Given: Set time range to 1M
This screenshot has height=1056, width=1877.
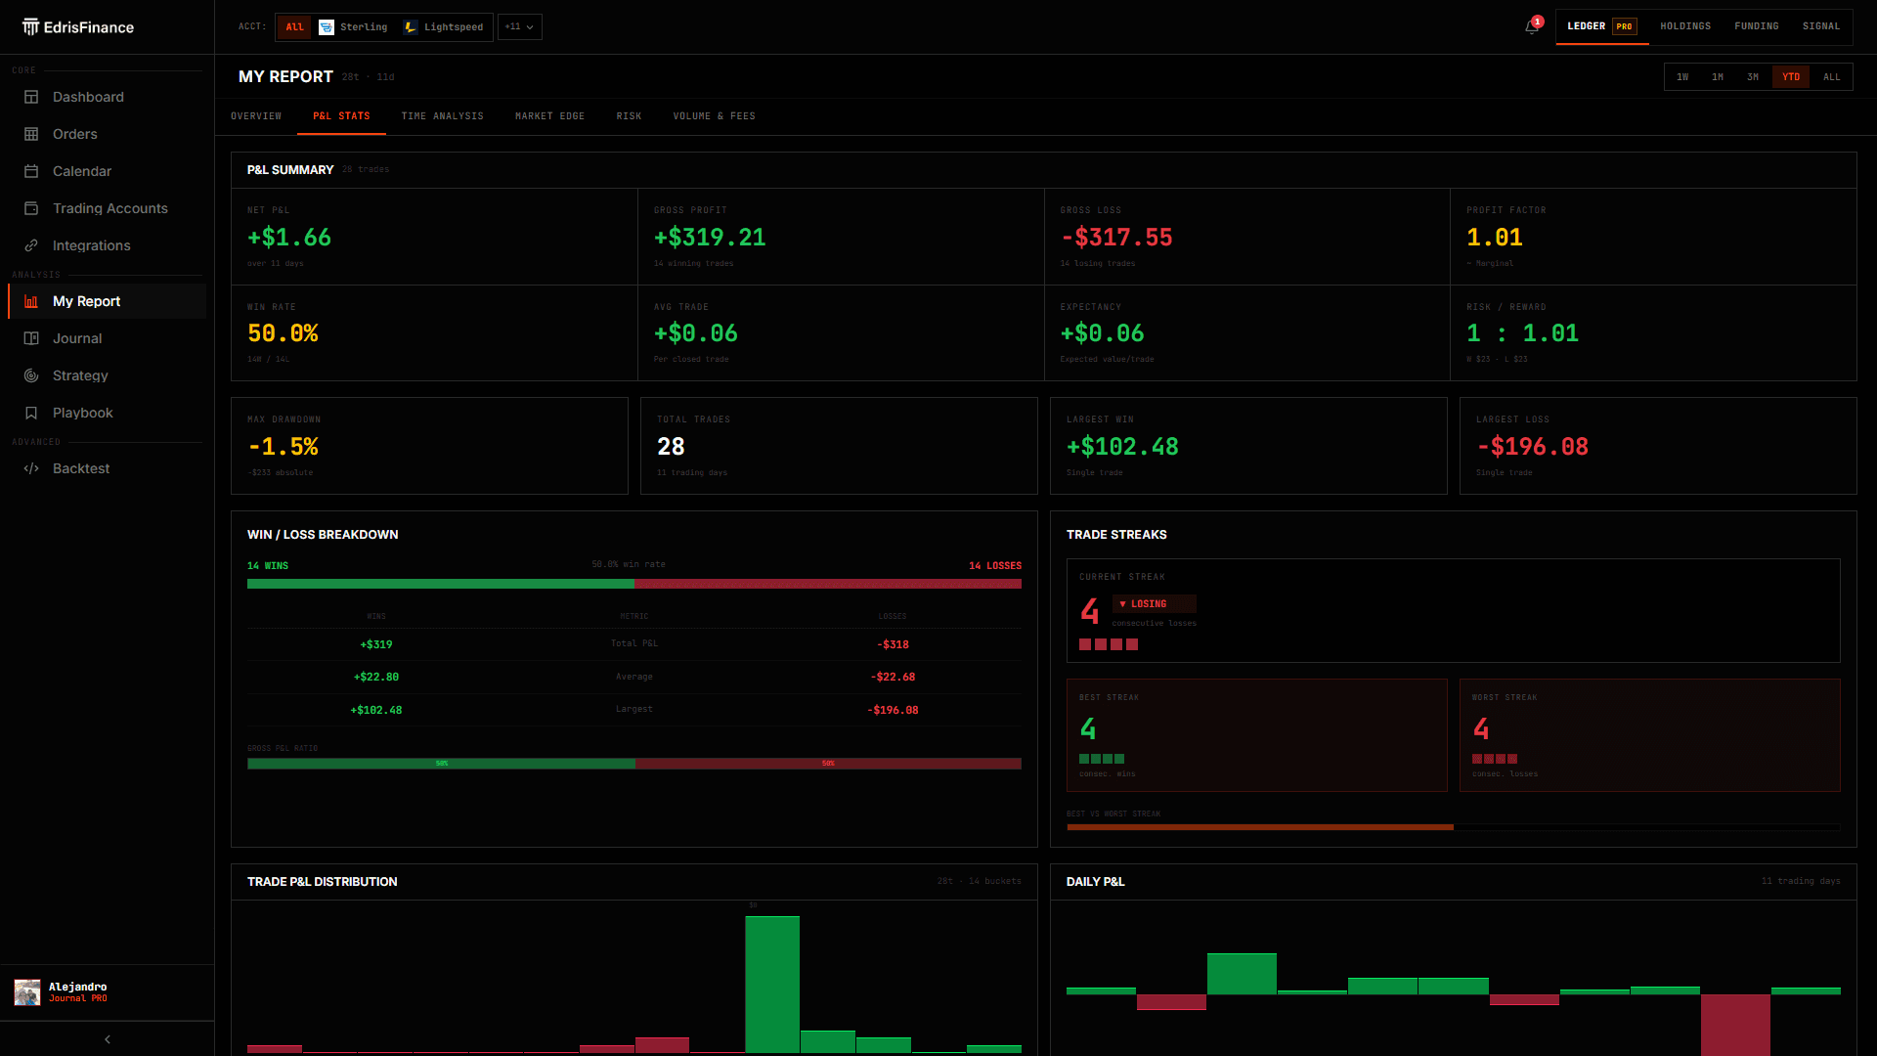Looking at the screenshot, I should pos(1718,77).
